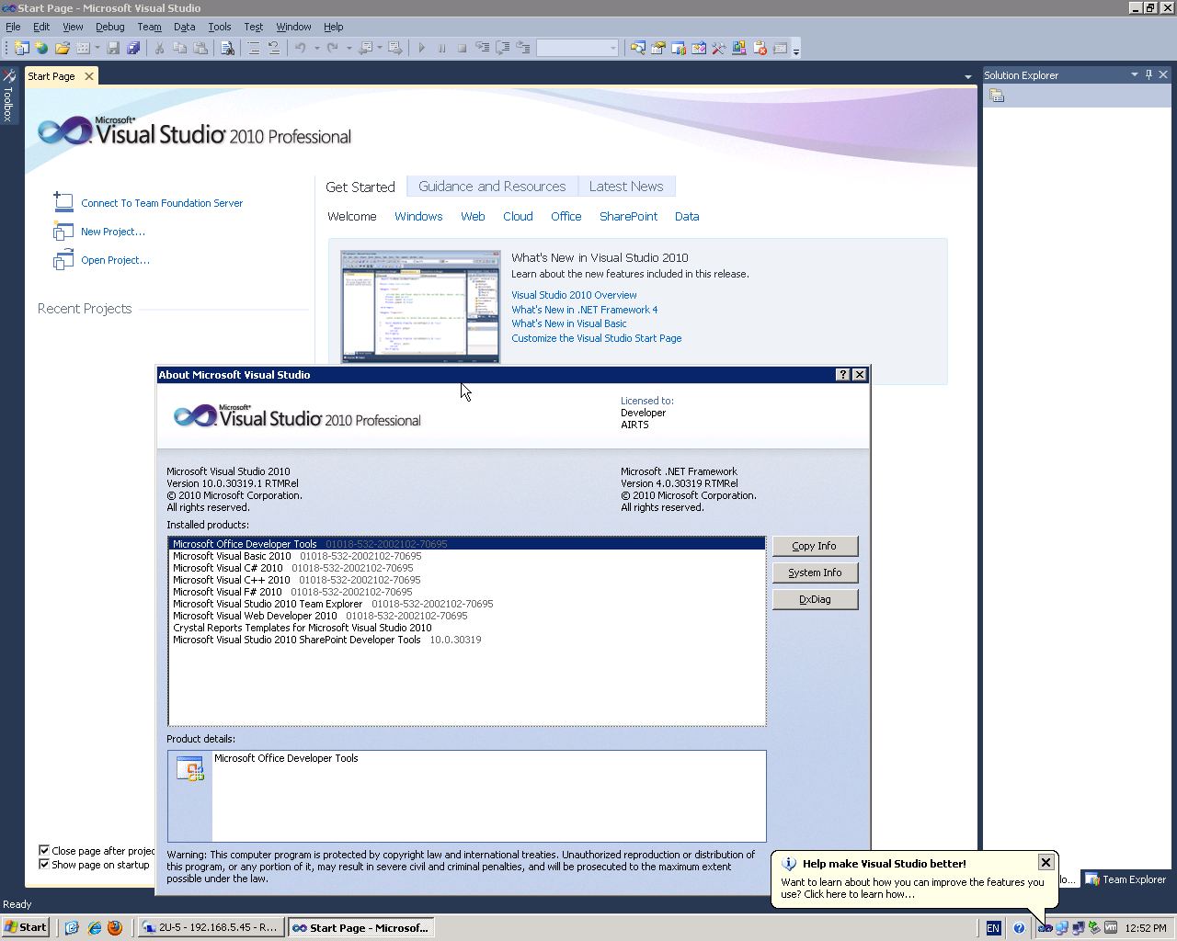Click the Save All toolbar icon

pyautogui.click(x=134, y=48)
